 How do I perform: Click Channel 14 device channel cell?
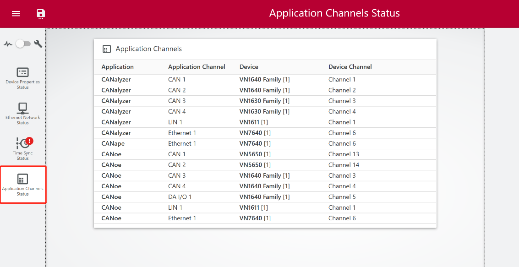click(x=344, y=165)
